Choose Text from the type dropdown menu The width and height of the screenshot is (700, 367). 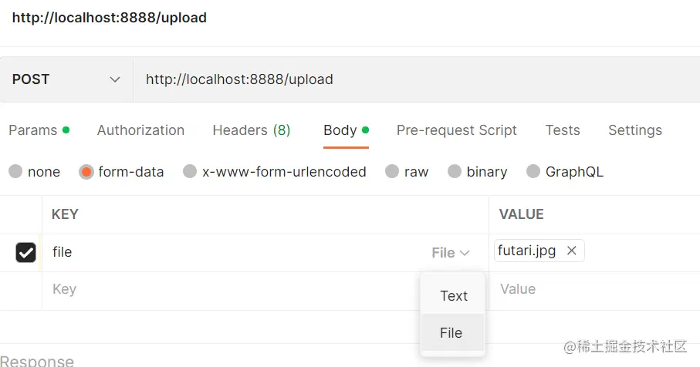click(x=453, y=296)
